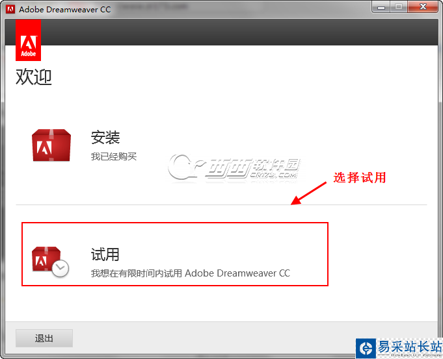The height and width of the screenshot is (359, 443).
Task: Select the 试用 trial option
Action: (x=105, y=254)
